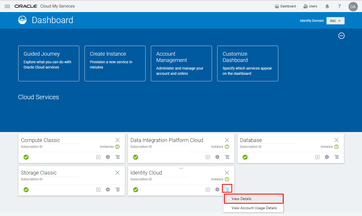Screen dimensions: 362x216
Task: Open the Guided Journey card
Action: pos(49,64)
